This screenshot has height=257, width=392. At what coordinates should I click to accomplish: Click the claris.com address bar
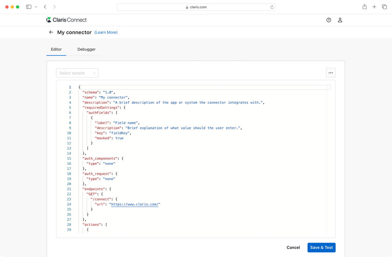pyautogui.click(x=196, y=7)
